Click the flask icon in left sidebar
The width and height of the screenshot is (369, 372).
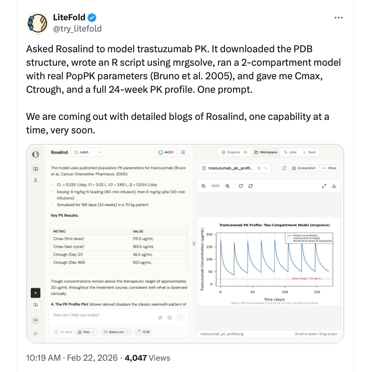(x=36, y=180)
